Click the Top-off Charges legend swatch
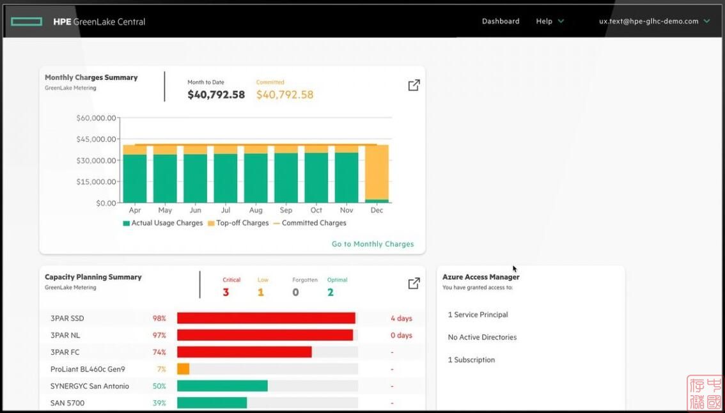 [211, 223]
